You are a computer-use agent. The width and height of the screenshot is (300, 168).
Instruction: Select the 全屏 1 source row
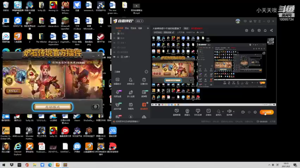click(x=131, y=57)
